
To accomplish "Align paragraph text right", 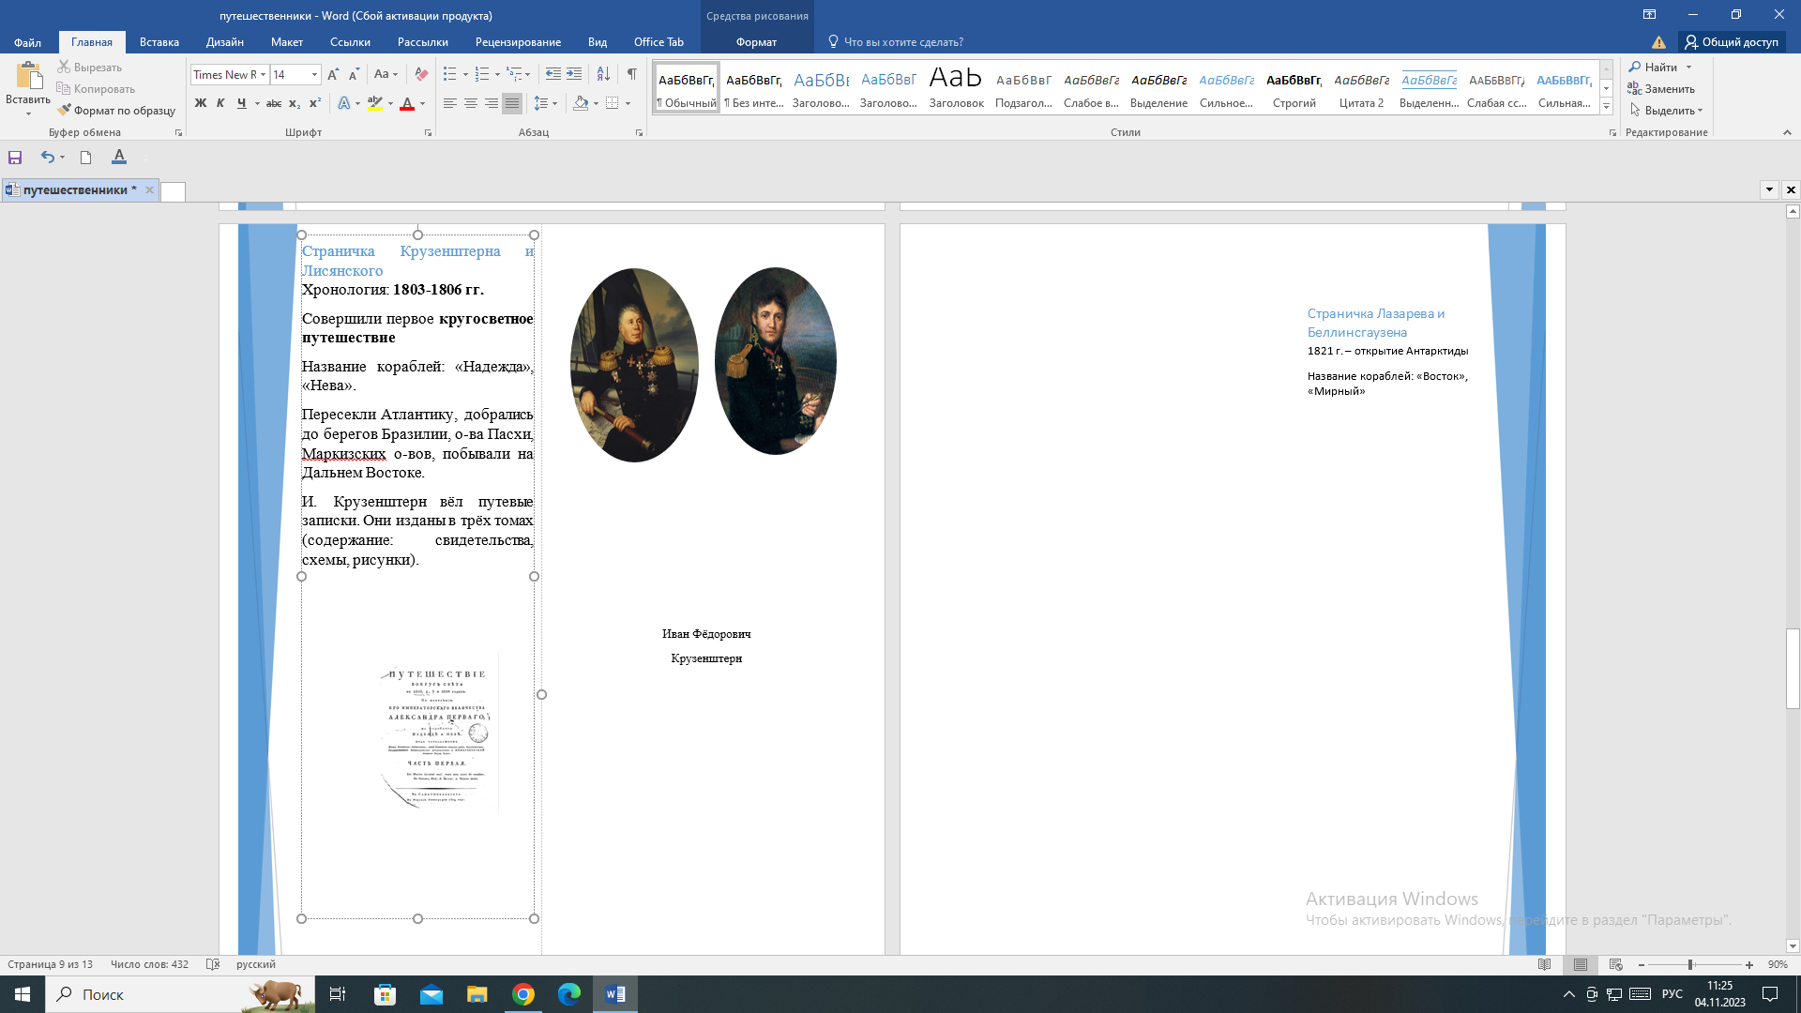I will tap(491, 103).
